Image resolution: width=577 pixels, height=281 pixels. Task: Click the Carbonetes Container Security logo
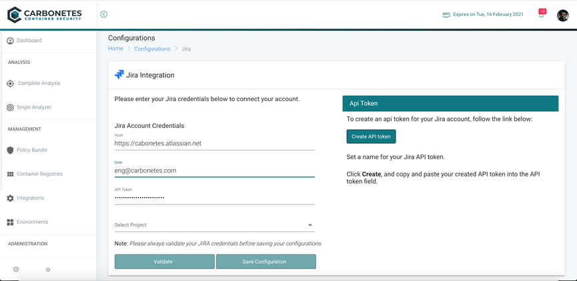(x=45, y=15)
